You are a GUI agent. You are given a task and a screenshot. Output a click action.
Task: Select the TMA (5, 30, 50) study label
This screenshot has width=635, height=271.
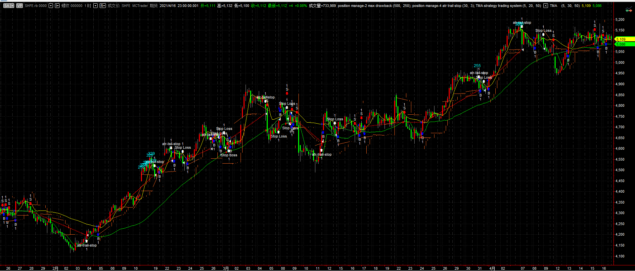(x=565, y=6)
